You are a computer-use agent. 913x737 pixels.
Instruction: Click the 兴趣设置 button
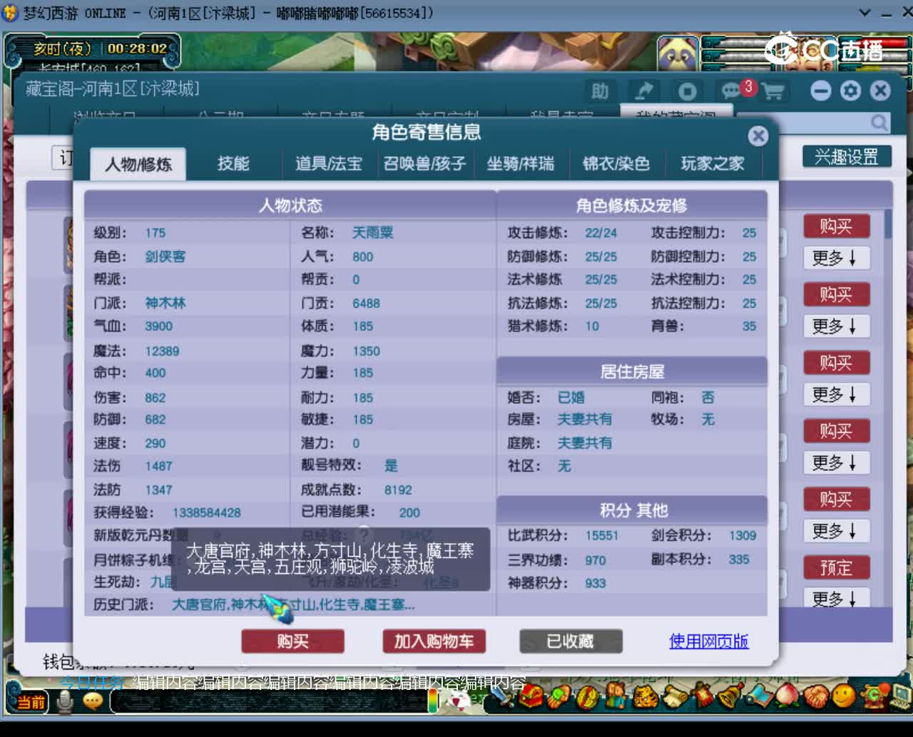pyautogui.click(x=847, y=157)
